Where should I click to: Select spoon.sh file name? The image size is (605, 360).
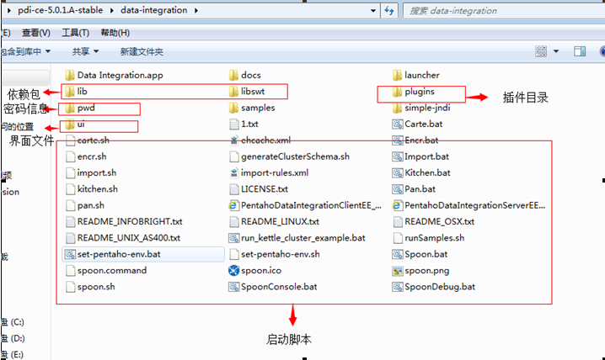click(x=96, y=287)
